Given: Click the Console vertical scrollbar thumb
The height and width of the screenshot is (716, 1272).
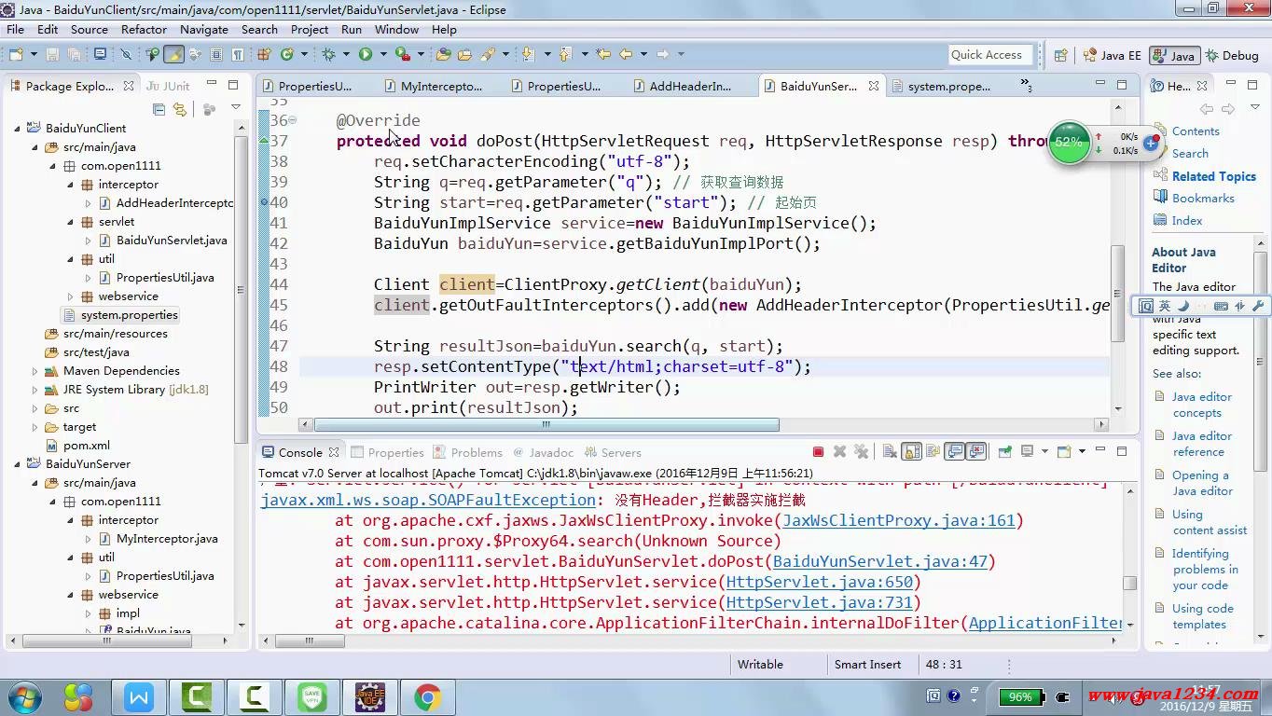Looking at the screenshot, I should point(1129,584).
